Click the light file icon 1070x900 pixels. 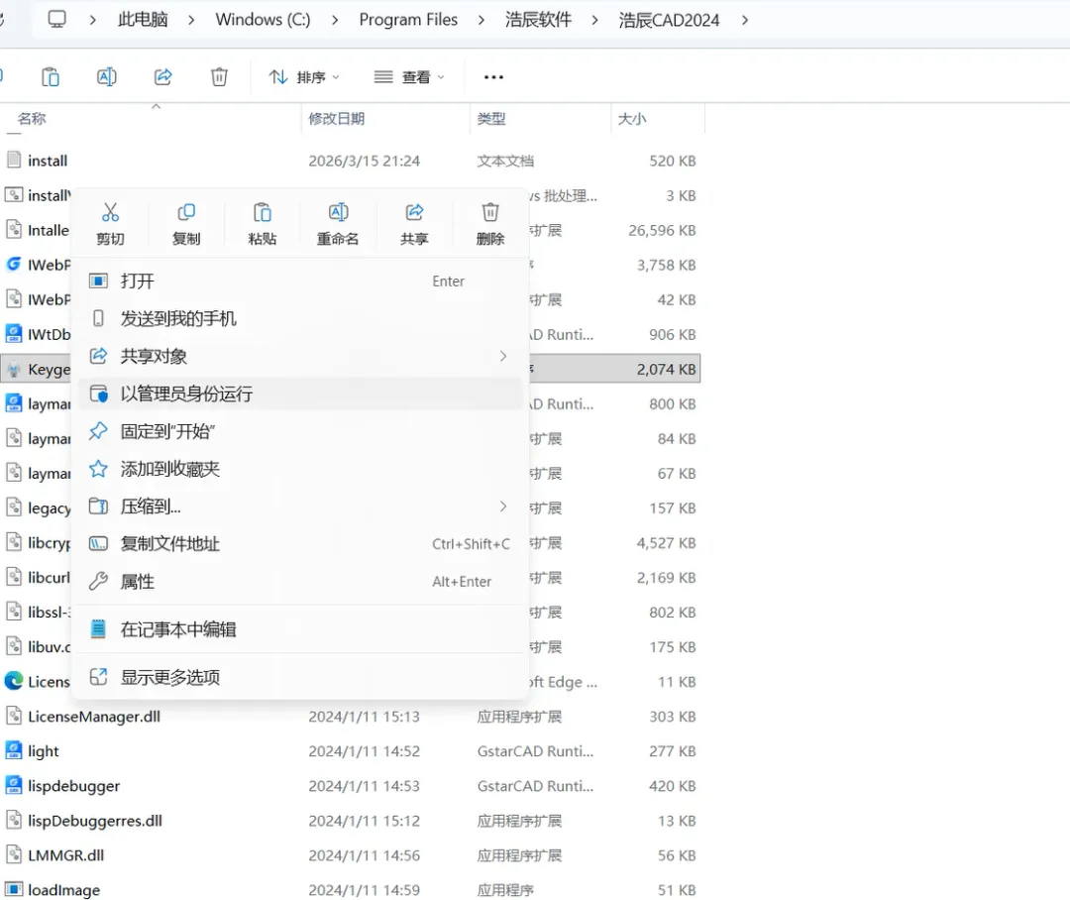(x=14, y=750)
